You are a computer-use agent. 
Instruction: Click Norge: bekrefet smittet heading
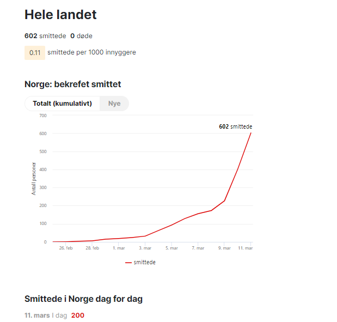(x=72, y=84)
